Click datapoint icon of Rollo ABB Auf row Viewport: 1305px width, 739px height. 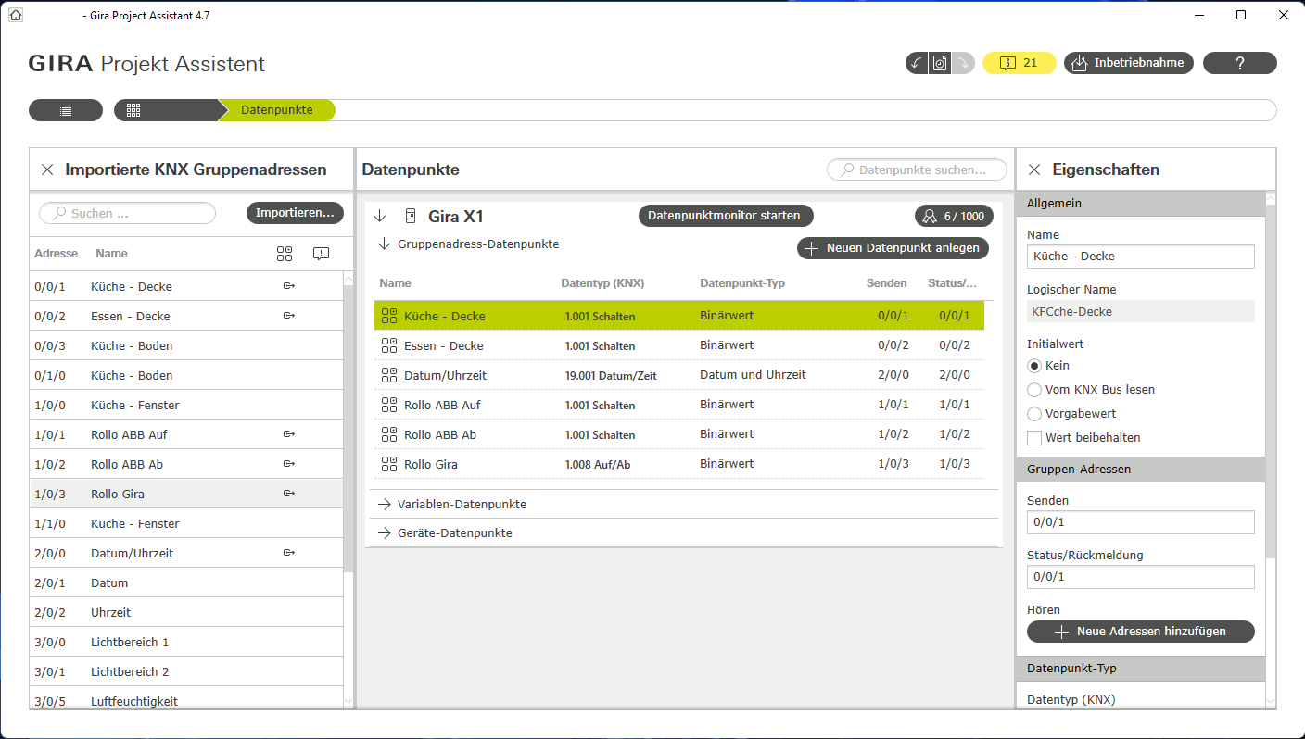[389, 405]
